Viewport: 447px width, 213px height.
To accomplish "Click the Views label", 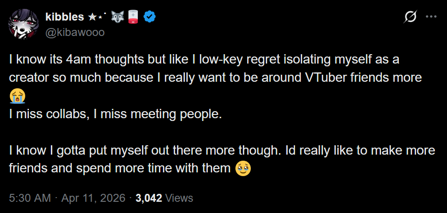I will click(179, 198).
